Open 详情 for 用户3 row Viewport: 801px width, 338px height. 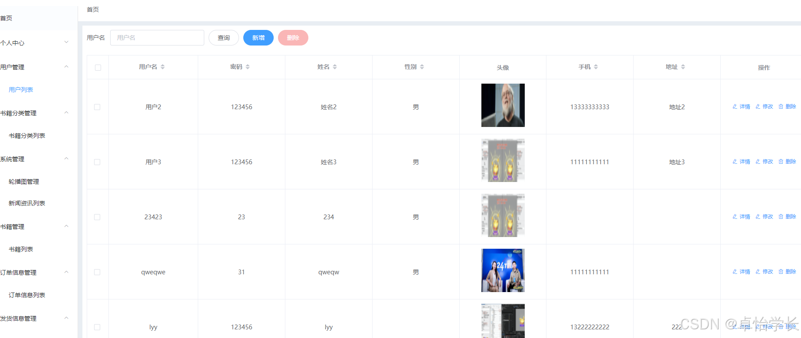coord(741,162)
